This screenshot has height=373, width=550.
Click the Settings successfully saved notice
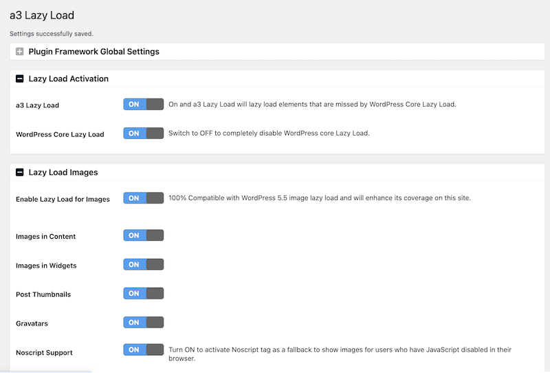coord(52,33)
